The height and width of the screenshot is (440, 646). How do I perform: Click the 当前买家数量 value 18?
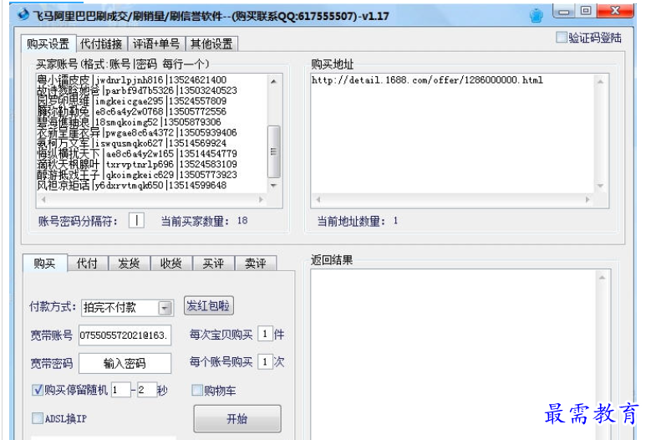[x=242, y=221]
